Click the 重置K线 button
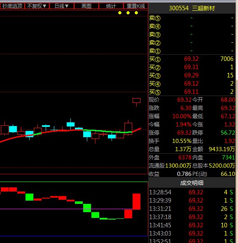This screenshot has height=243, width=238. tap(136, 6)
